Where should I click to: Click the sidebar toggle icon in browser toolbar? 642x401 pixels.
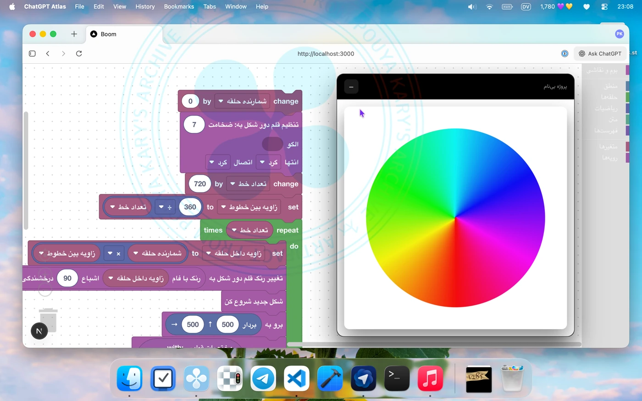32,54
